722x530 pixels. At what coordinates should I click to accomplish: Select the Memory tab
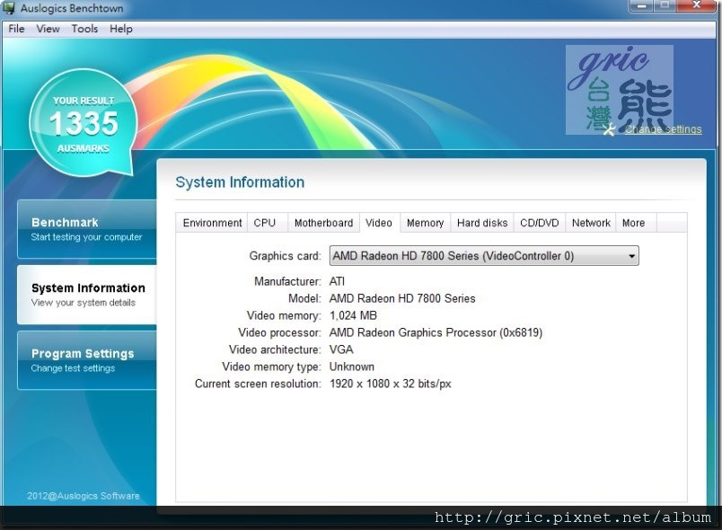[x=425, y=223]
